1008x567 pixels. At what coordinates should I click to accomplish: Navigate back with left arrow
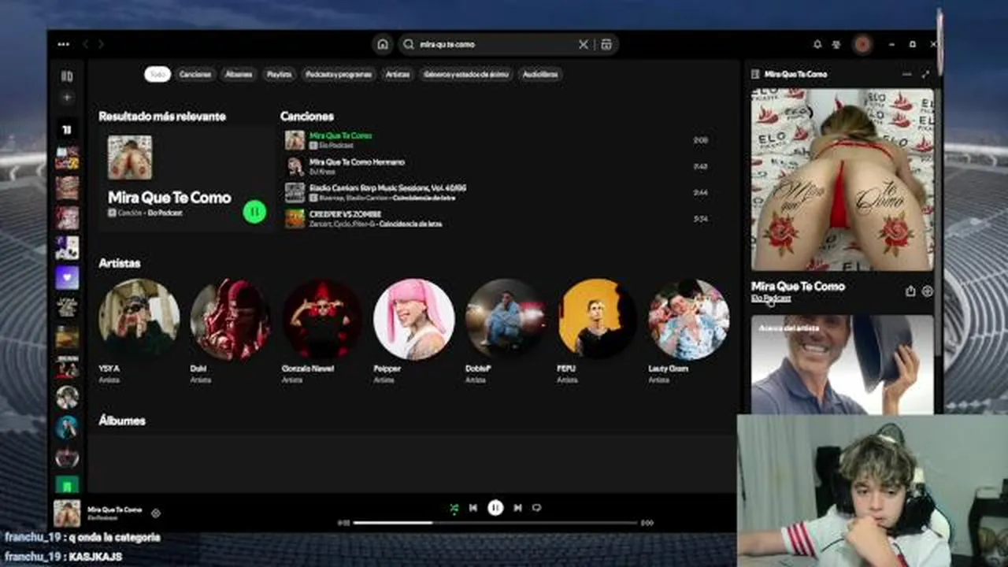pos(85,45)
